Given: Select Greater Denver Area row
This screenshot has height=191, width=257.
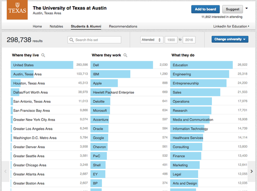Looking at the screenshot, I should [x=49, y=147].
